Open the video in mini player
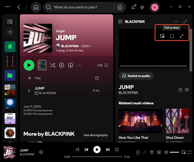 (162, 36)
